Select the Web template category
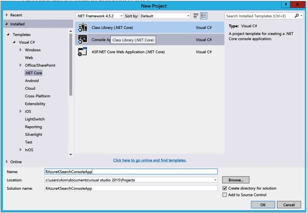The width and height of the screenshot is (307, 213). tap(29, 58)
